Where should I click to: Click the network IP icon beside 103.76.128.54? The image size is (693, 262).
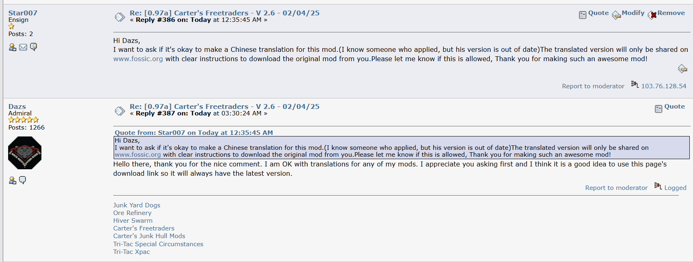click(x=635, y=84)
